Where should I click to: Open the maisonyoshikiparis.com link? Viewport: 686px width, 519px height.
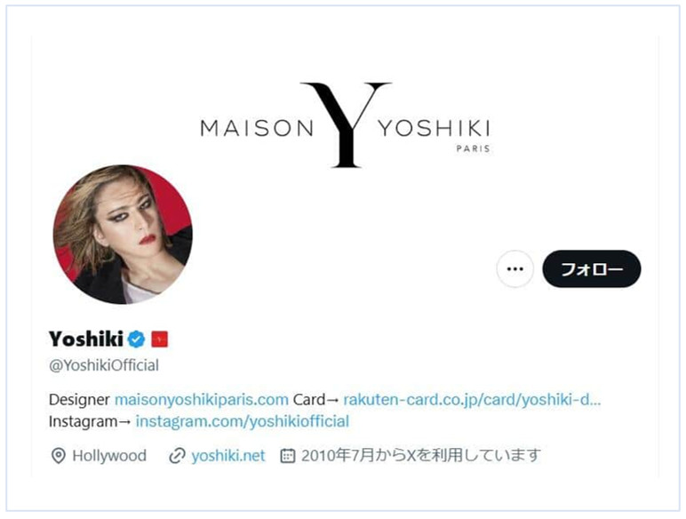tap(201, 400)
